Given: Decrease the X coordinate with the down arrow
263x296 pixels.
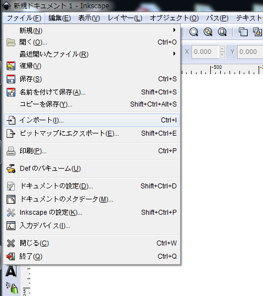Looking at the screenshot, I should pyautogui.click(x=222, y=55).
